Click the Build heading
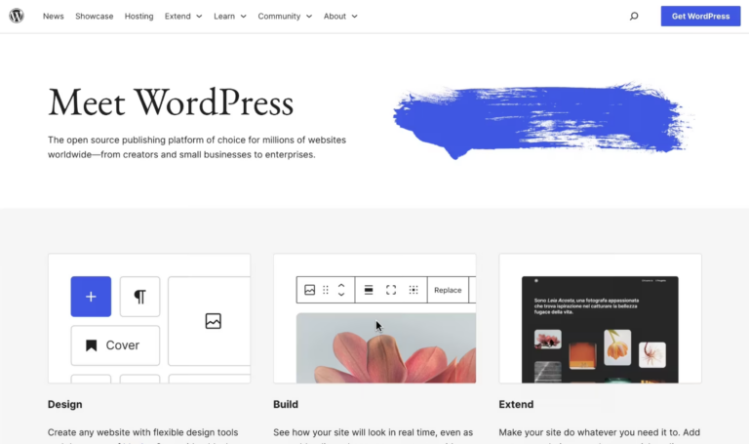Image resolution: width=749 pixels, height=444 pixels. point(286,404)
